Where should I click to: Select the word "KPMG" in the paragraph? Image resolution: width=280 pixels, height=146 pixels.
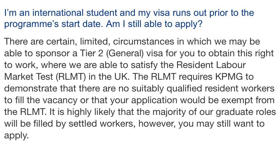[229, 77]
